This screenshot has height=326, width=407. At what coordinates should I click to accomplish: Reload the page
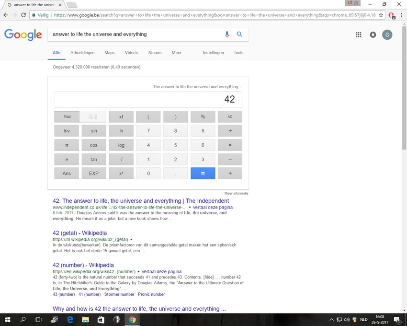(23, 15)
